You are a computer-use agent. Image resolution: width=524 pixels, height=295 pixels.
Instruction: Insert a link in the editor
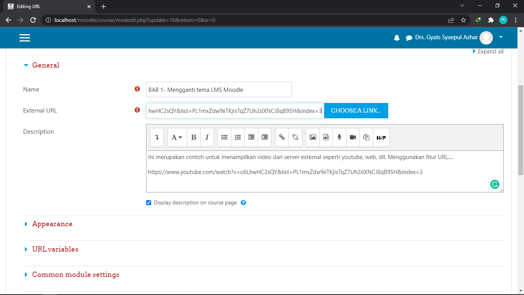[x=282, y=138]
